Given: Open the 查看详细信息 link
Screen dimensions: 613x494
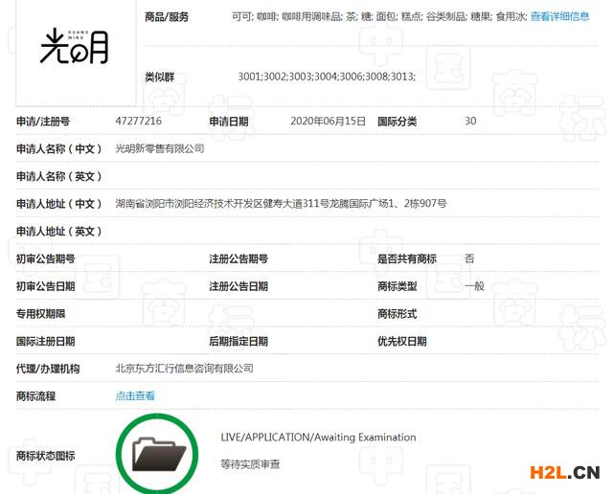Looking at the screenshot, I should [x=559, y=16].
